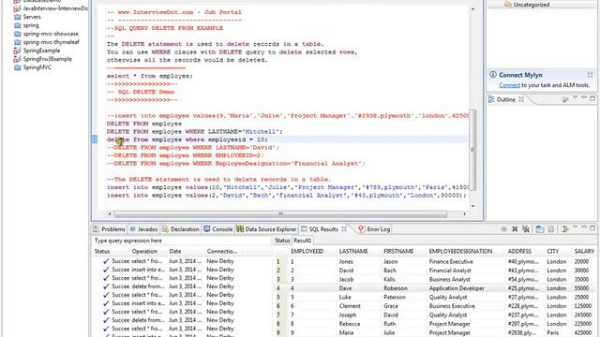Click the filters icon in SQL Results toolbar

point(564,228)
